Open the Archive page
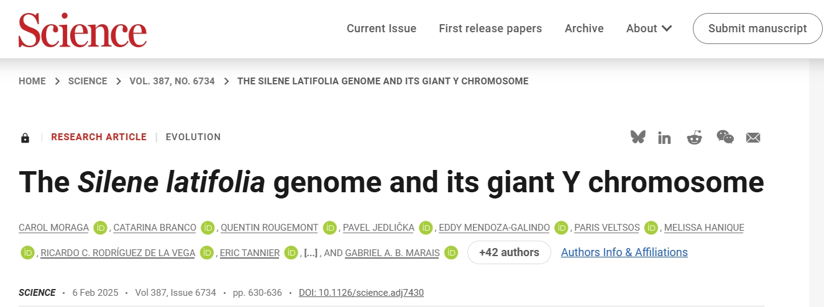824x307 pixels. (x=584, y=29)
